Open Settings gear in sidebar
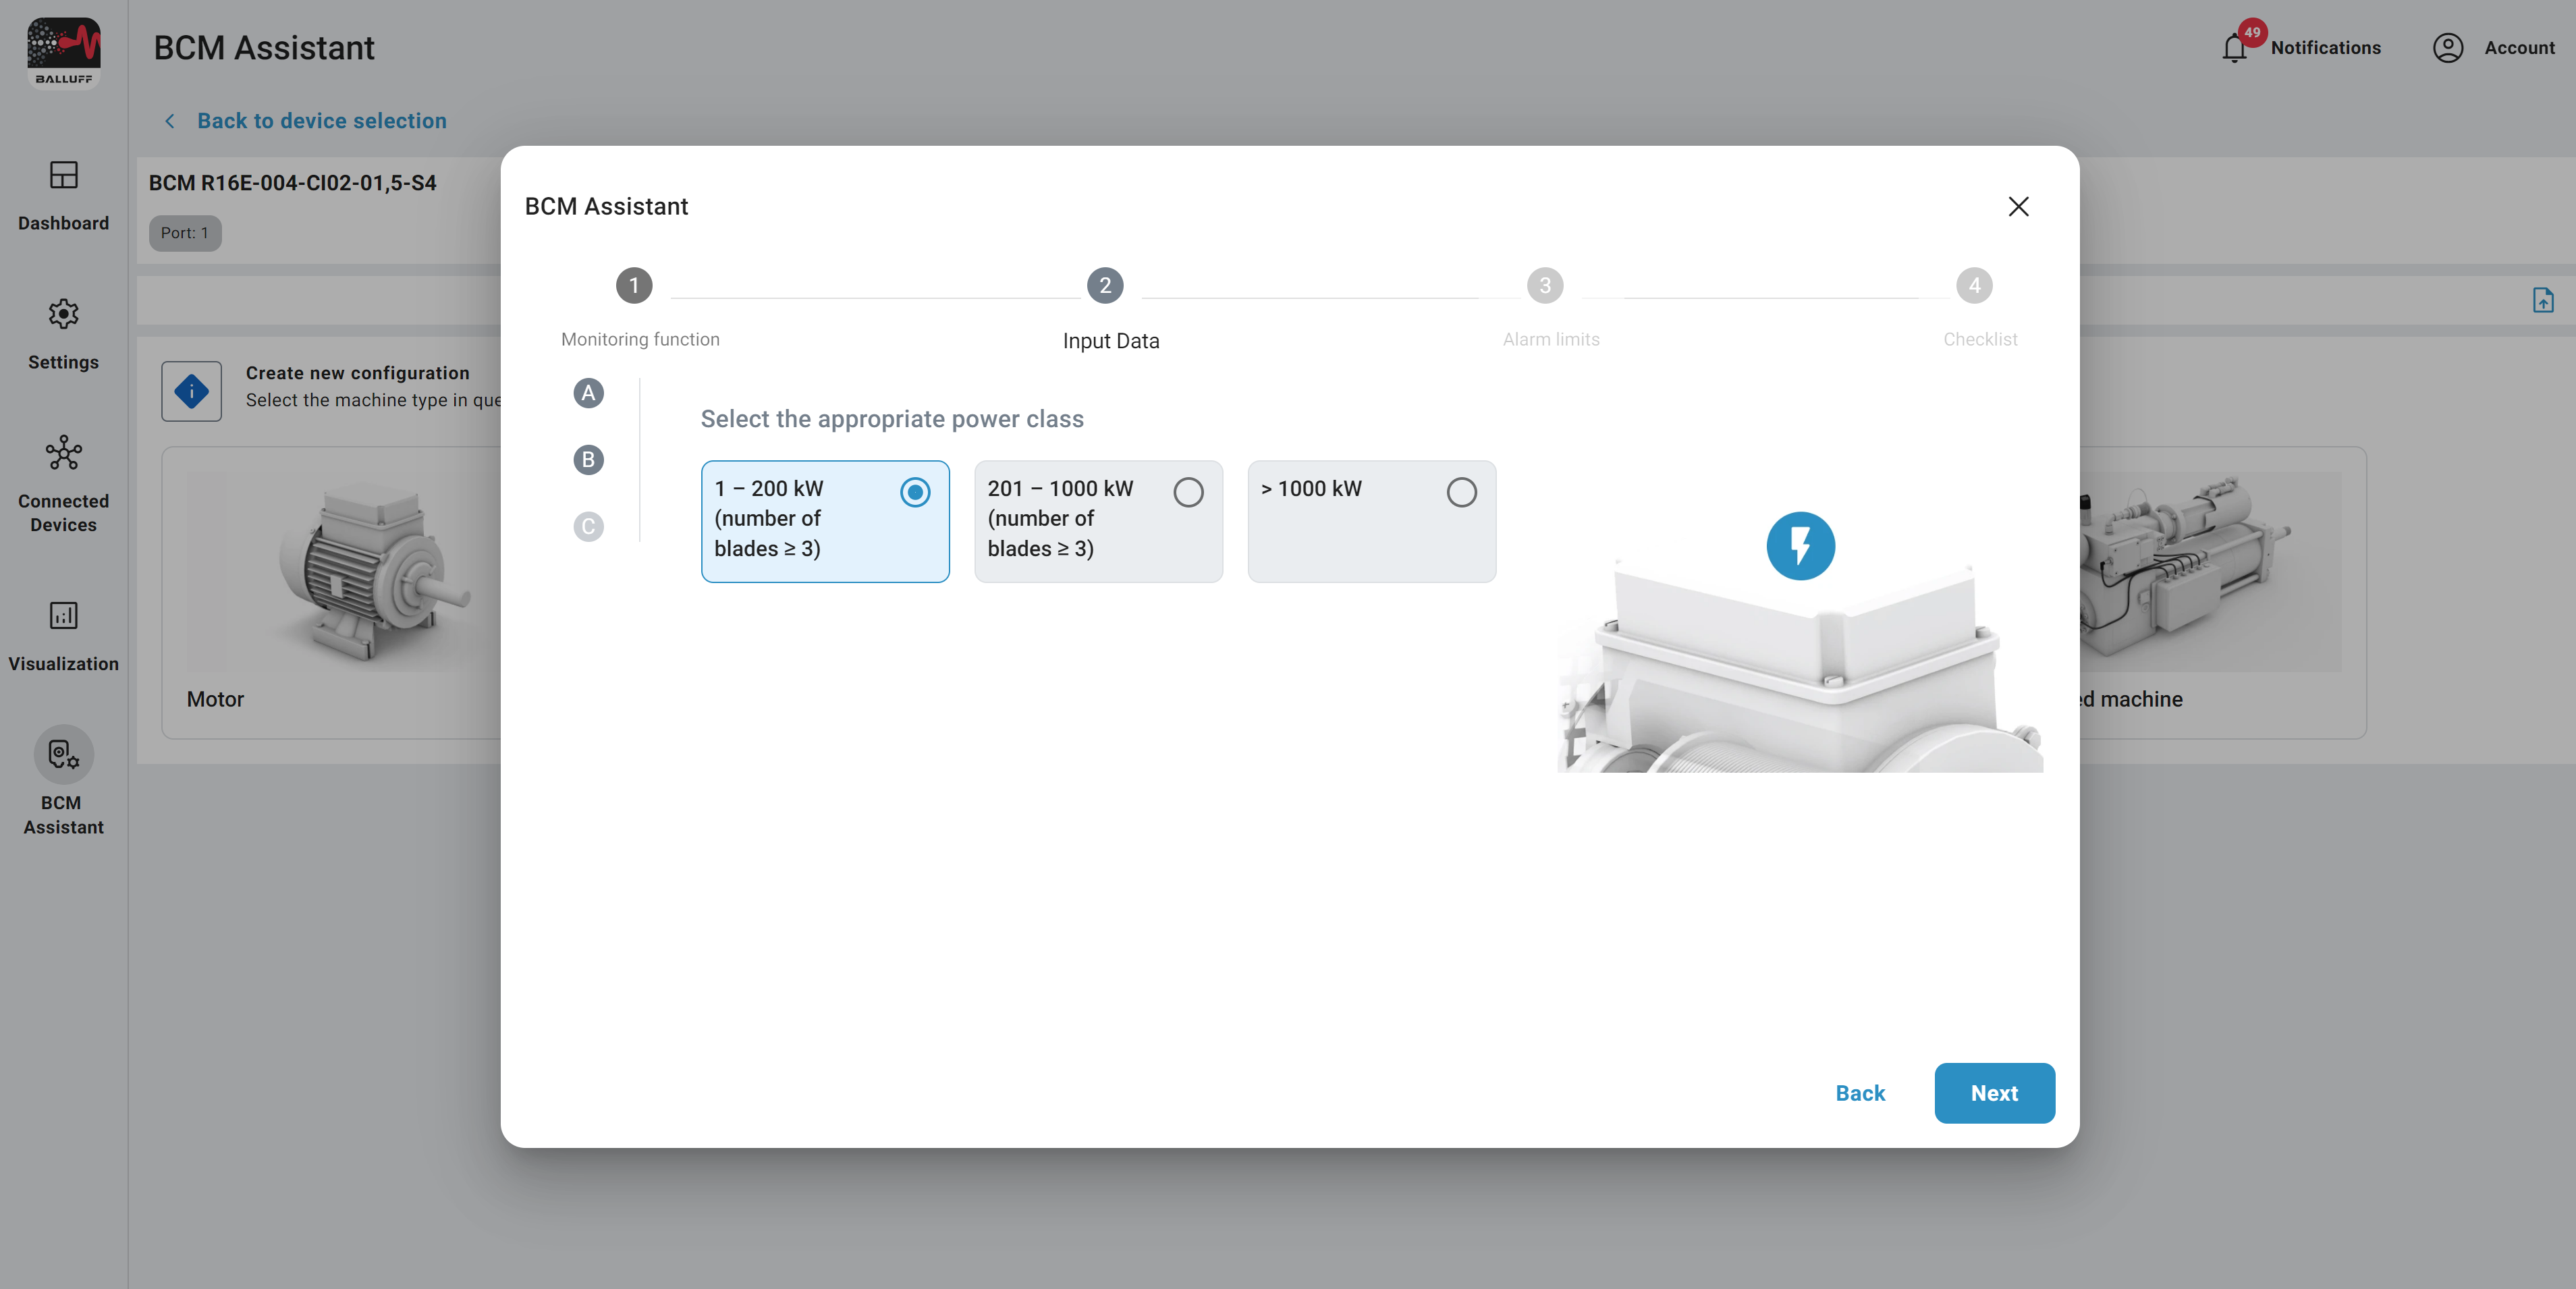 point(63,315)
